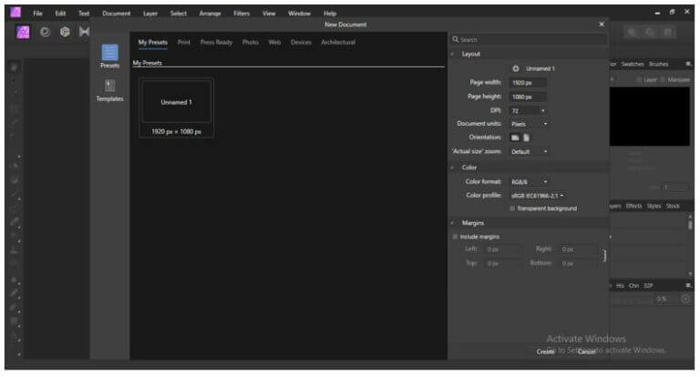700x377 pixels.
Task: Collapse the Layout section
Action: tap(454, 54)
